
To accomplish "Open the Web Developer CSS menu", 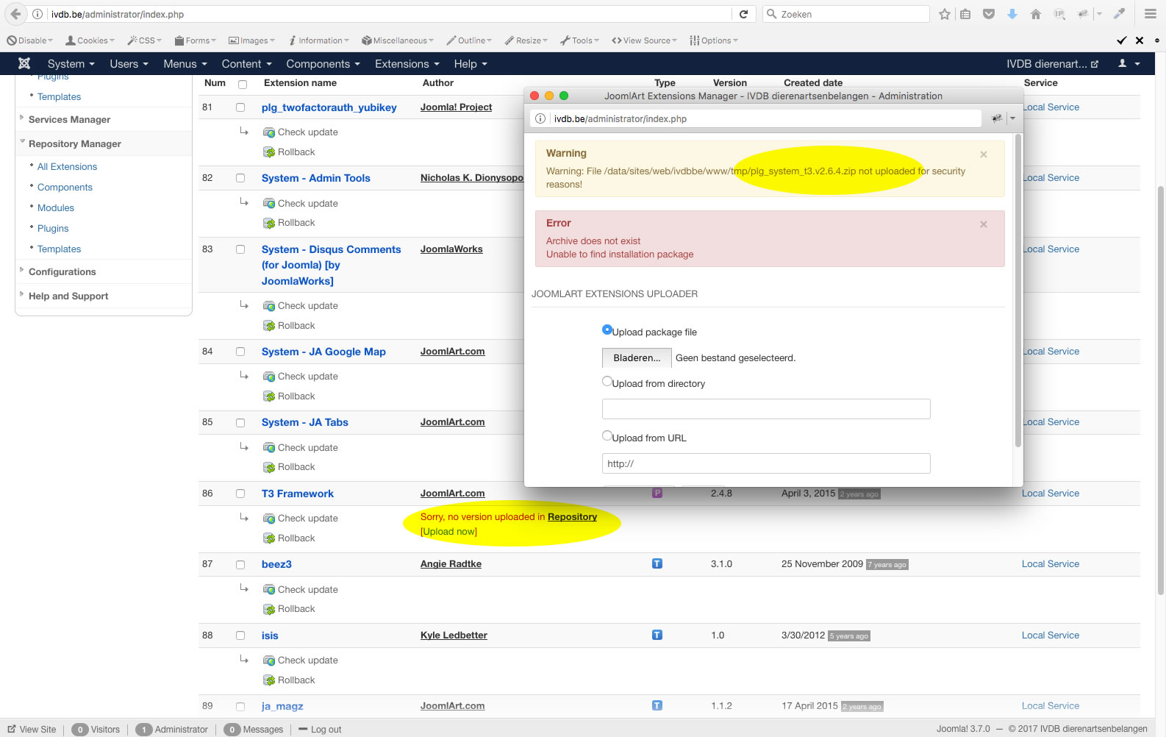I will tap(146, 40).
